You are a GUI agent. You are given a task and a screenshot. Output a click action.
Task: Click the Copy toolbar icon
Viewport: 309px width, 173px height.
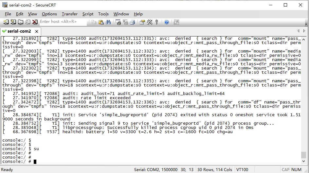click(94, 22)
